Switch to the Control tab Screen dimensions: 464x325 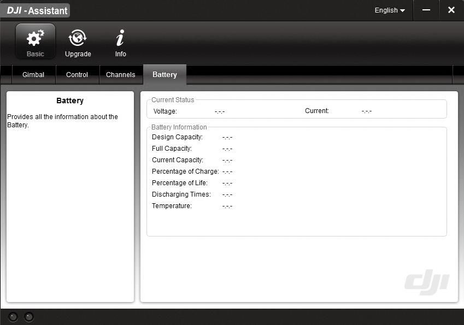coord(77,74)
